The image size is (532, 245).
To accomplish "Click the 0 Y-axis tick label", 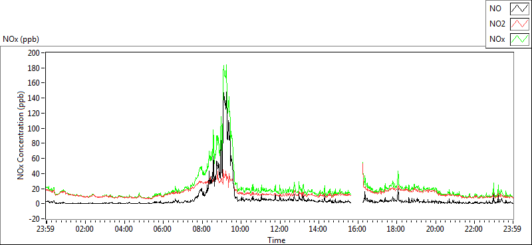I will coord(38,204).
